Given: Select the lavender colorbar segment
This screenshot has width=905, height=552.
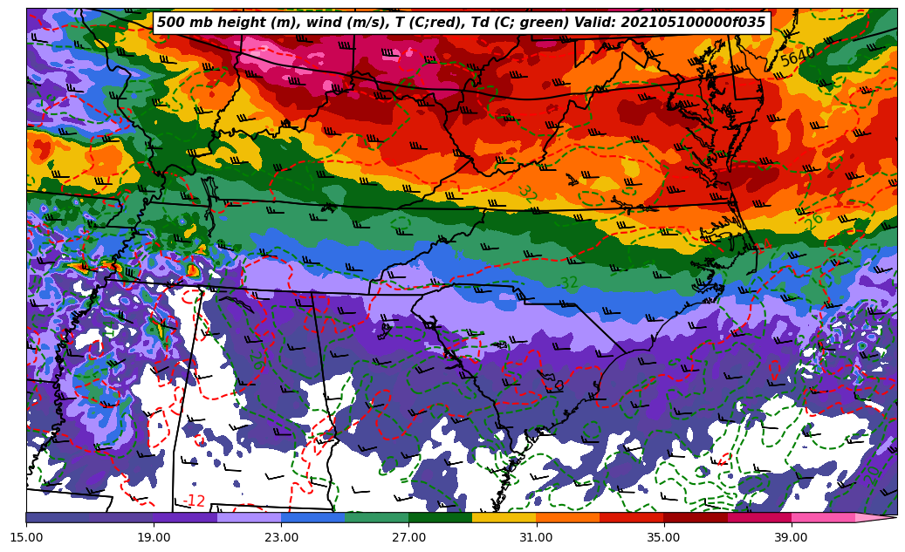Looking at the screenshot, I should point(249,517).
